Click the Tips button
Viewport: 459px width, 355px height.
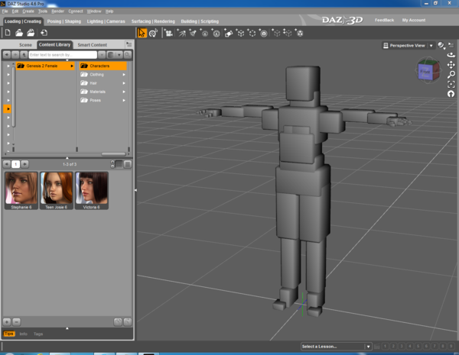(x=9, y=334)
